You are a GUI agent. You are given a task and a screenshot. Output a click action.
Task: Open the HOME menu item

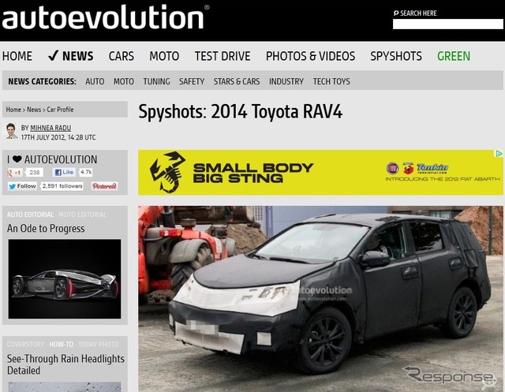(x=17, y=56)
